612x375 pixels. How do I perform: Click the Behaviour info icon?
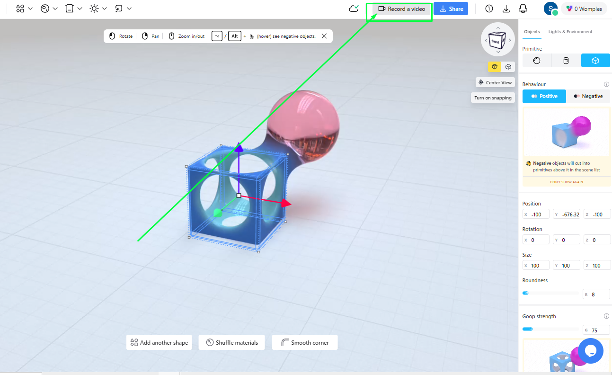point(606,84)
